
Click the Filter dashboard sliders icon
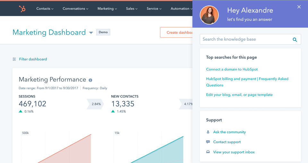(14, 59)
